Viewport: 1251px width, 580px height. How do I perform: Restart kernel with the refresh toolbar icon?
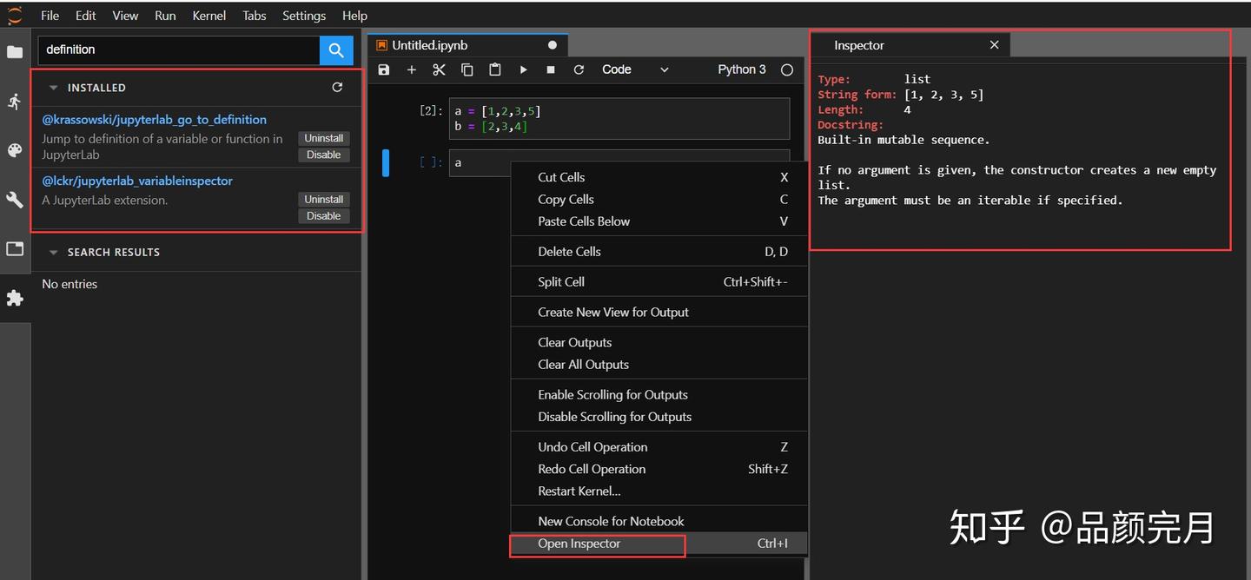[579, 69]
